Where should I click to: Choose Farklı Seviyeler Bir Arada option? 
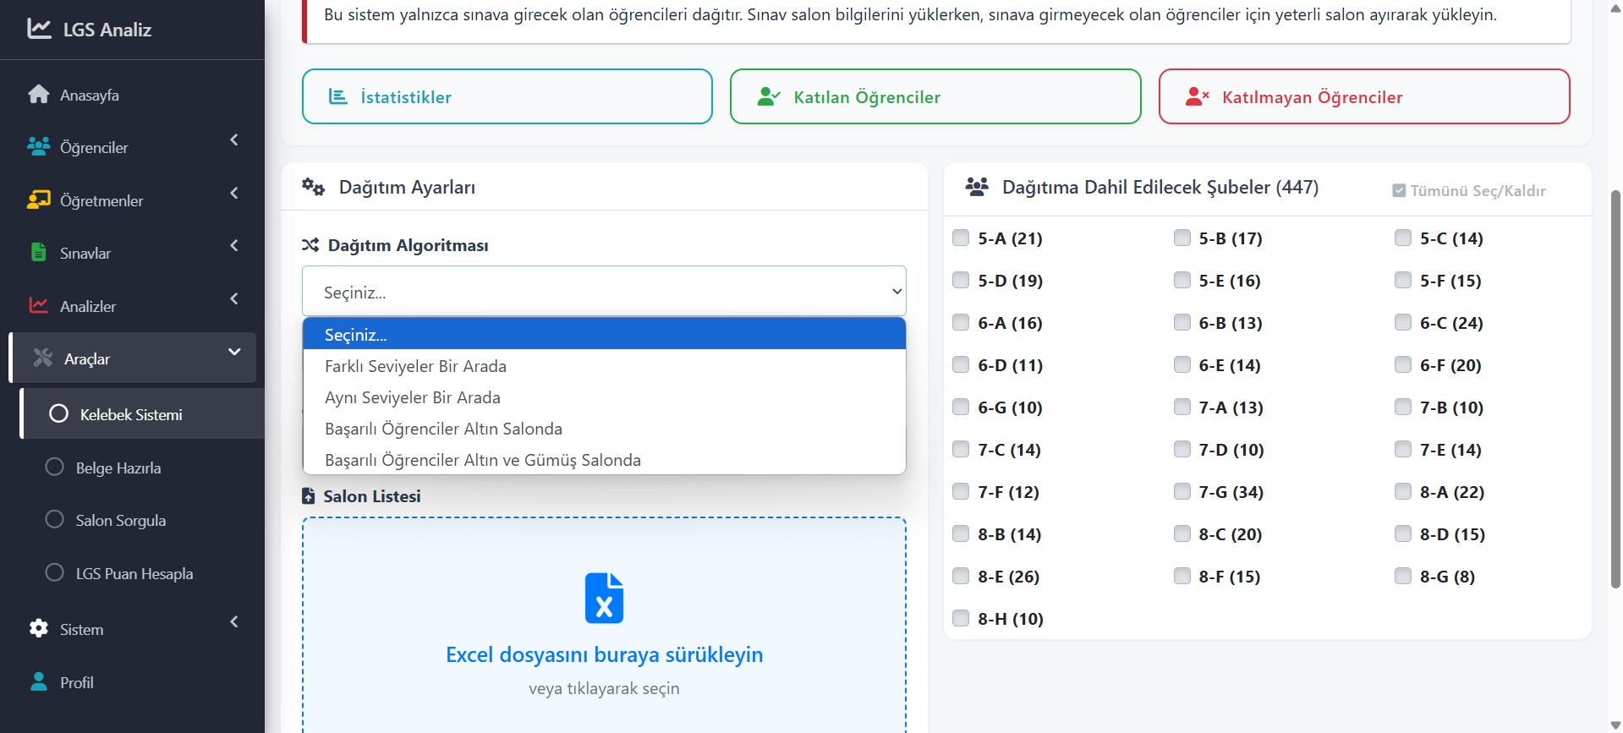click(415, 366)
